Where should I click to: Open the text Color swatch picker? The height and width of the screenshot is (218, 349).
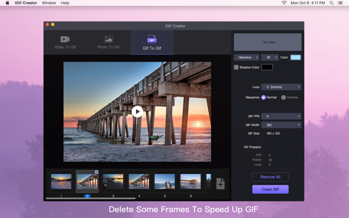(x=295, y=57)
